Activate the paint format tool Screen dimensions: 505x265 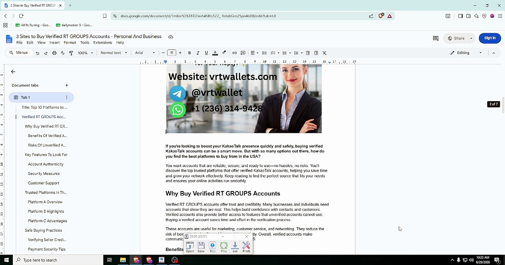point(71,53)
